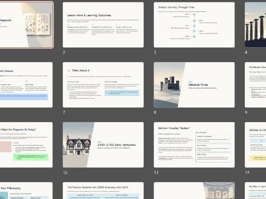The height and width of the screenshot is (199, 266).
Task: Open Lesson Aims & Learning Outcomes slide
Action: click(103, 25)
